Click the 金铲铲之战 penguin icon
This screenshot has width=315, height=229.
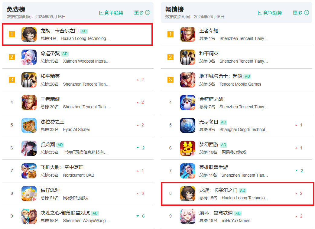tap(188, 103)
